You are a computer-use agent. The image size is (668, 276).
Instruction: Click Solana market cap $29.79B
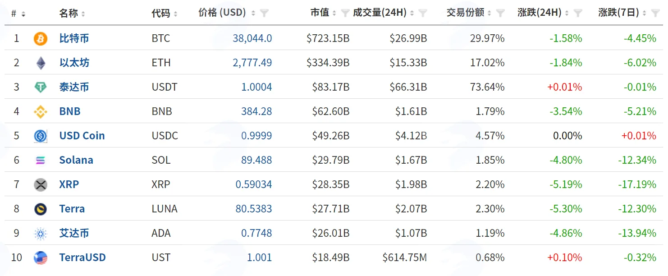(x=331, y=160)
